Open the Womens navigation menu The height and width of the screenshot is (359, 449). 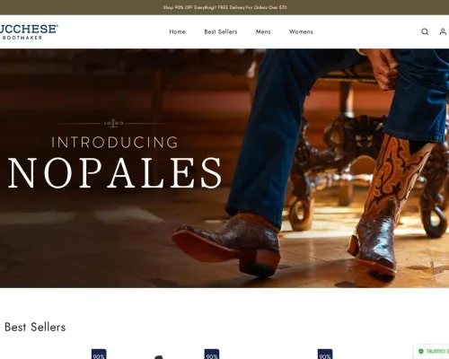pos(301,31)
